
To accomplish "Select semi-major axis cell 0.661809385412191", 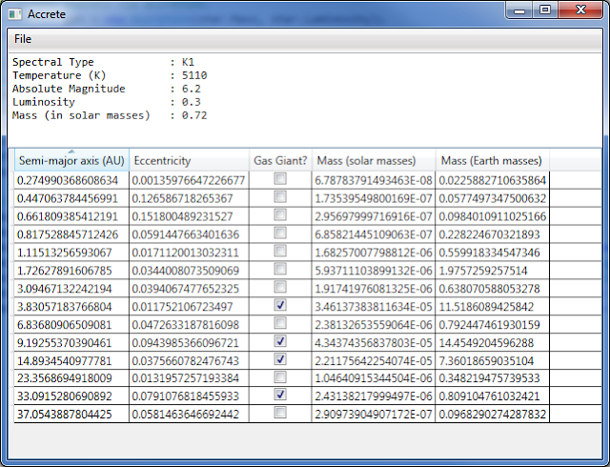I will [x=71, y=216].
